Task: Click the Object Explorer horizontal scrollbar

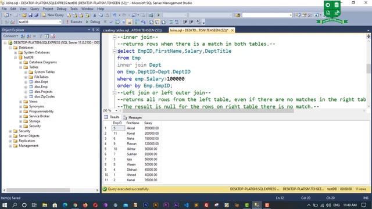Action: coord(38,190)
